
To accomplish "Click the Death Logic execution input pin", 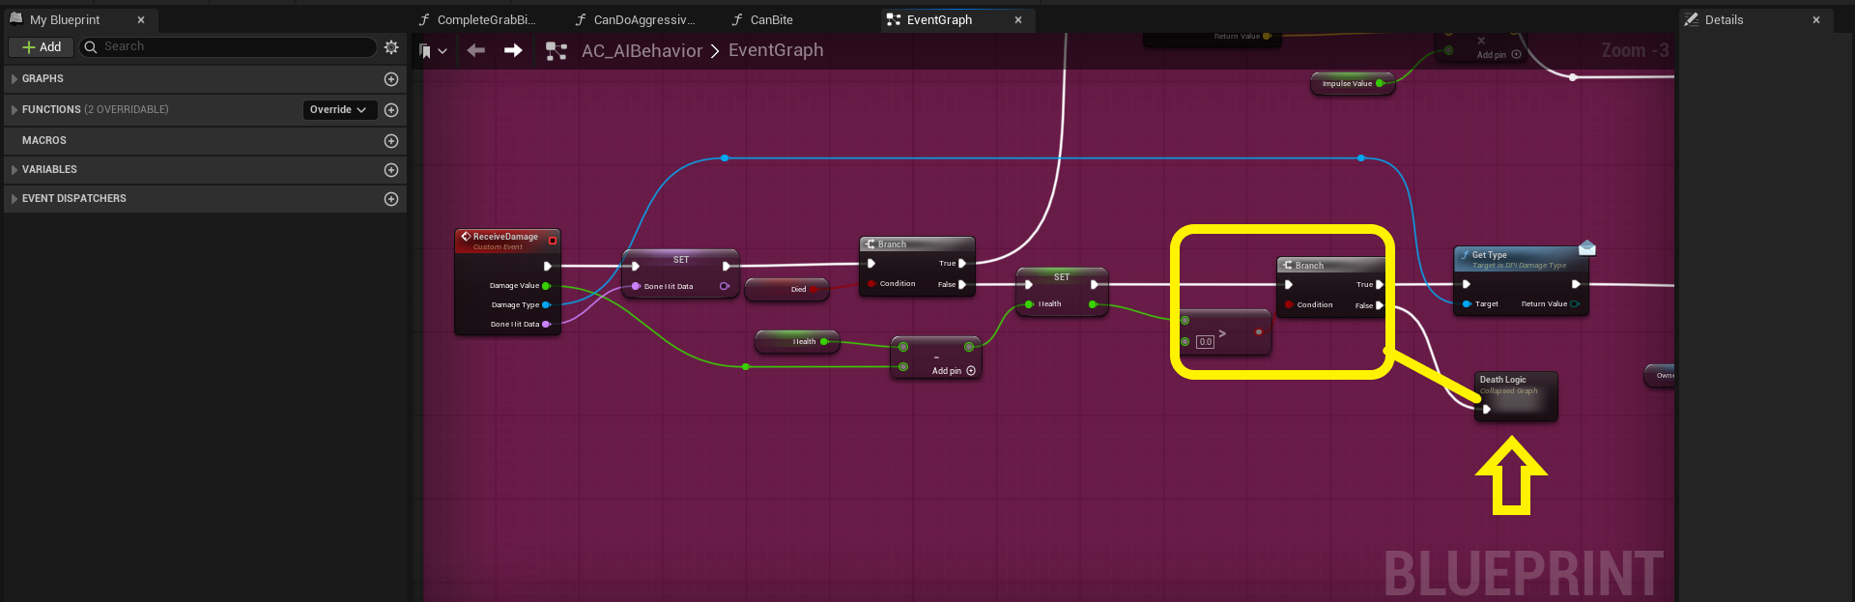I will point(1487,409).
